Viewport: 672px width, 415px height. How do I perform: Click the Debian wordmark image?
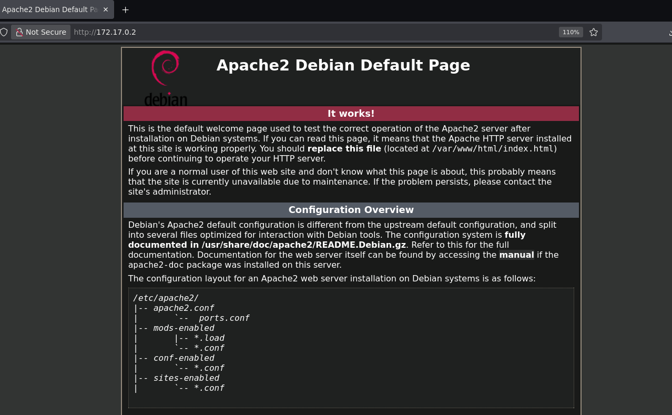[x=166, y=100]
